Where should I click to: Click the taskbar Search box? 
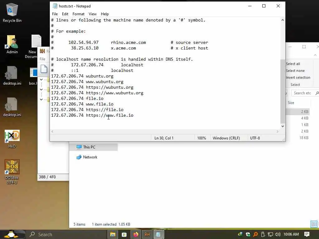(66, 234)
